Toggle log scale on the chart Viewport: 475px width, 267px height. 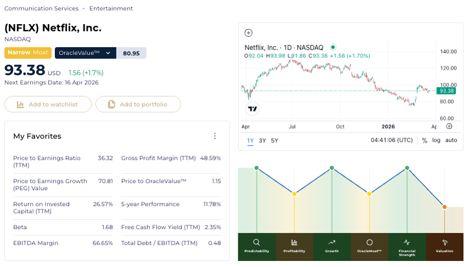pos(437,141)
